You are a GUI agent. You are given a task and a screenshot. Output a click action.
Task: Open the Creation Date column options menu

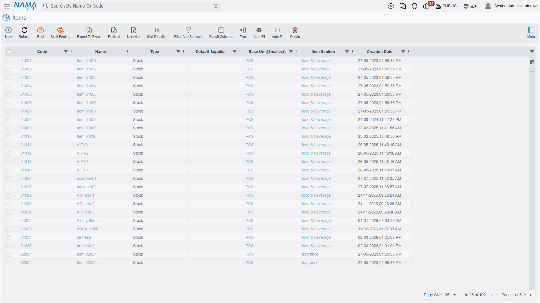pos(409,52)
